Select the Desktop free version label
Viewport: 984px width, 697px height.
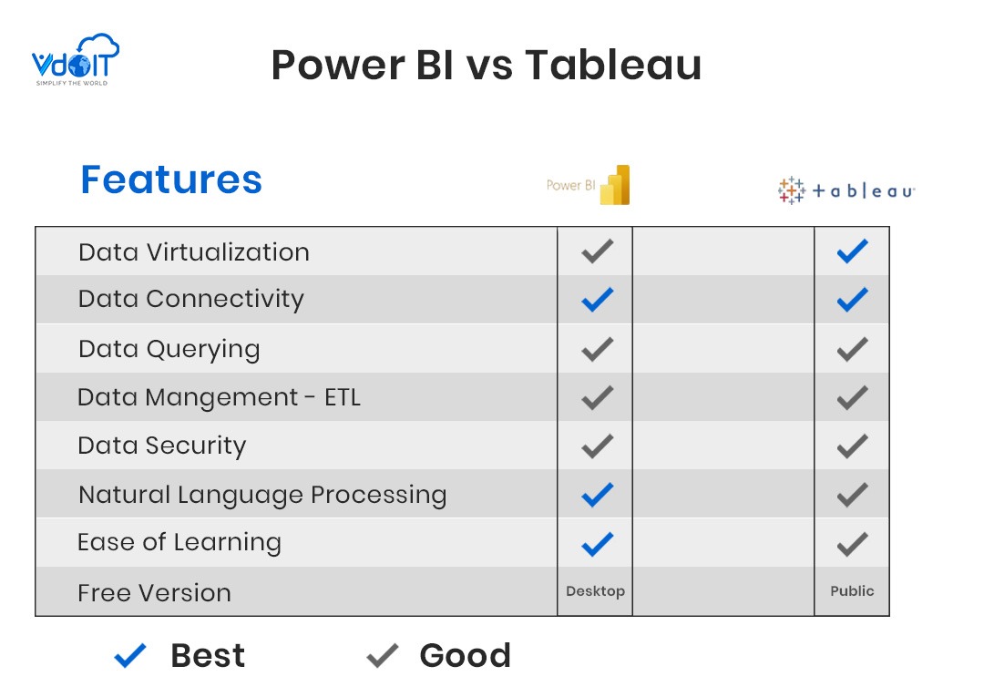point(595,591)
